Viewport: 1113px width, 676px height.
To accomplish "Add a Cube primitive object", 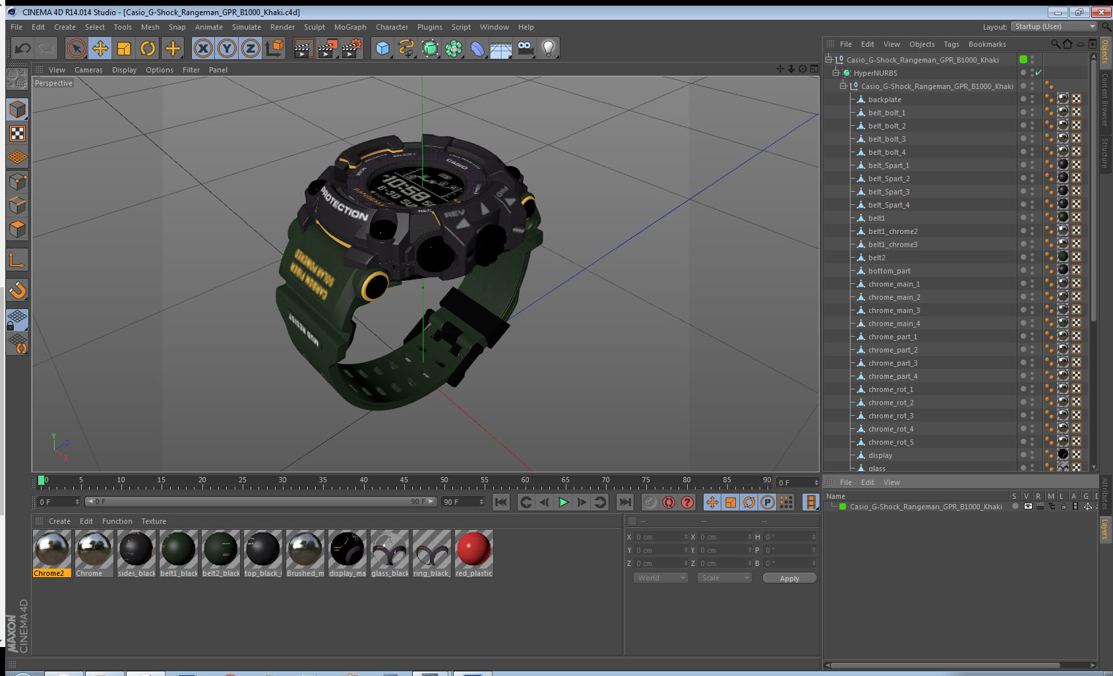I will pos(382,48).
